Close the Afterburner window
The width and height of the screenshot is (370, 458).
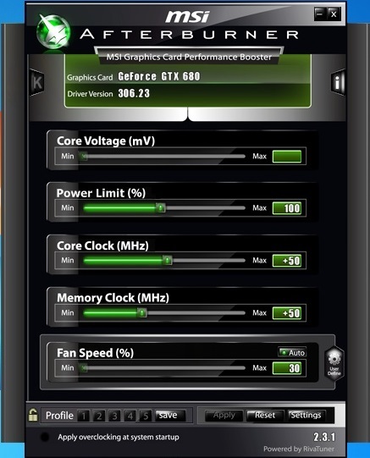pyautogui.click(x=334, y=14)
